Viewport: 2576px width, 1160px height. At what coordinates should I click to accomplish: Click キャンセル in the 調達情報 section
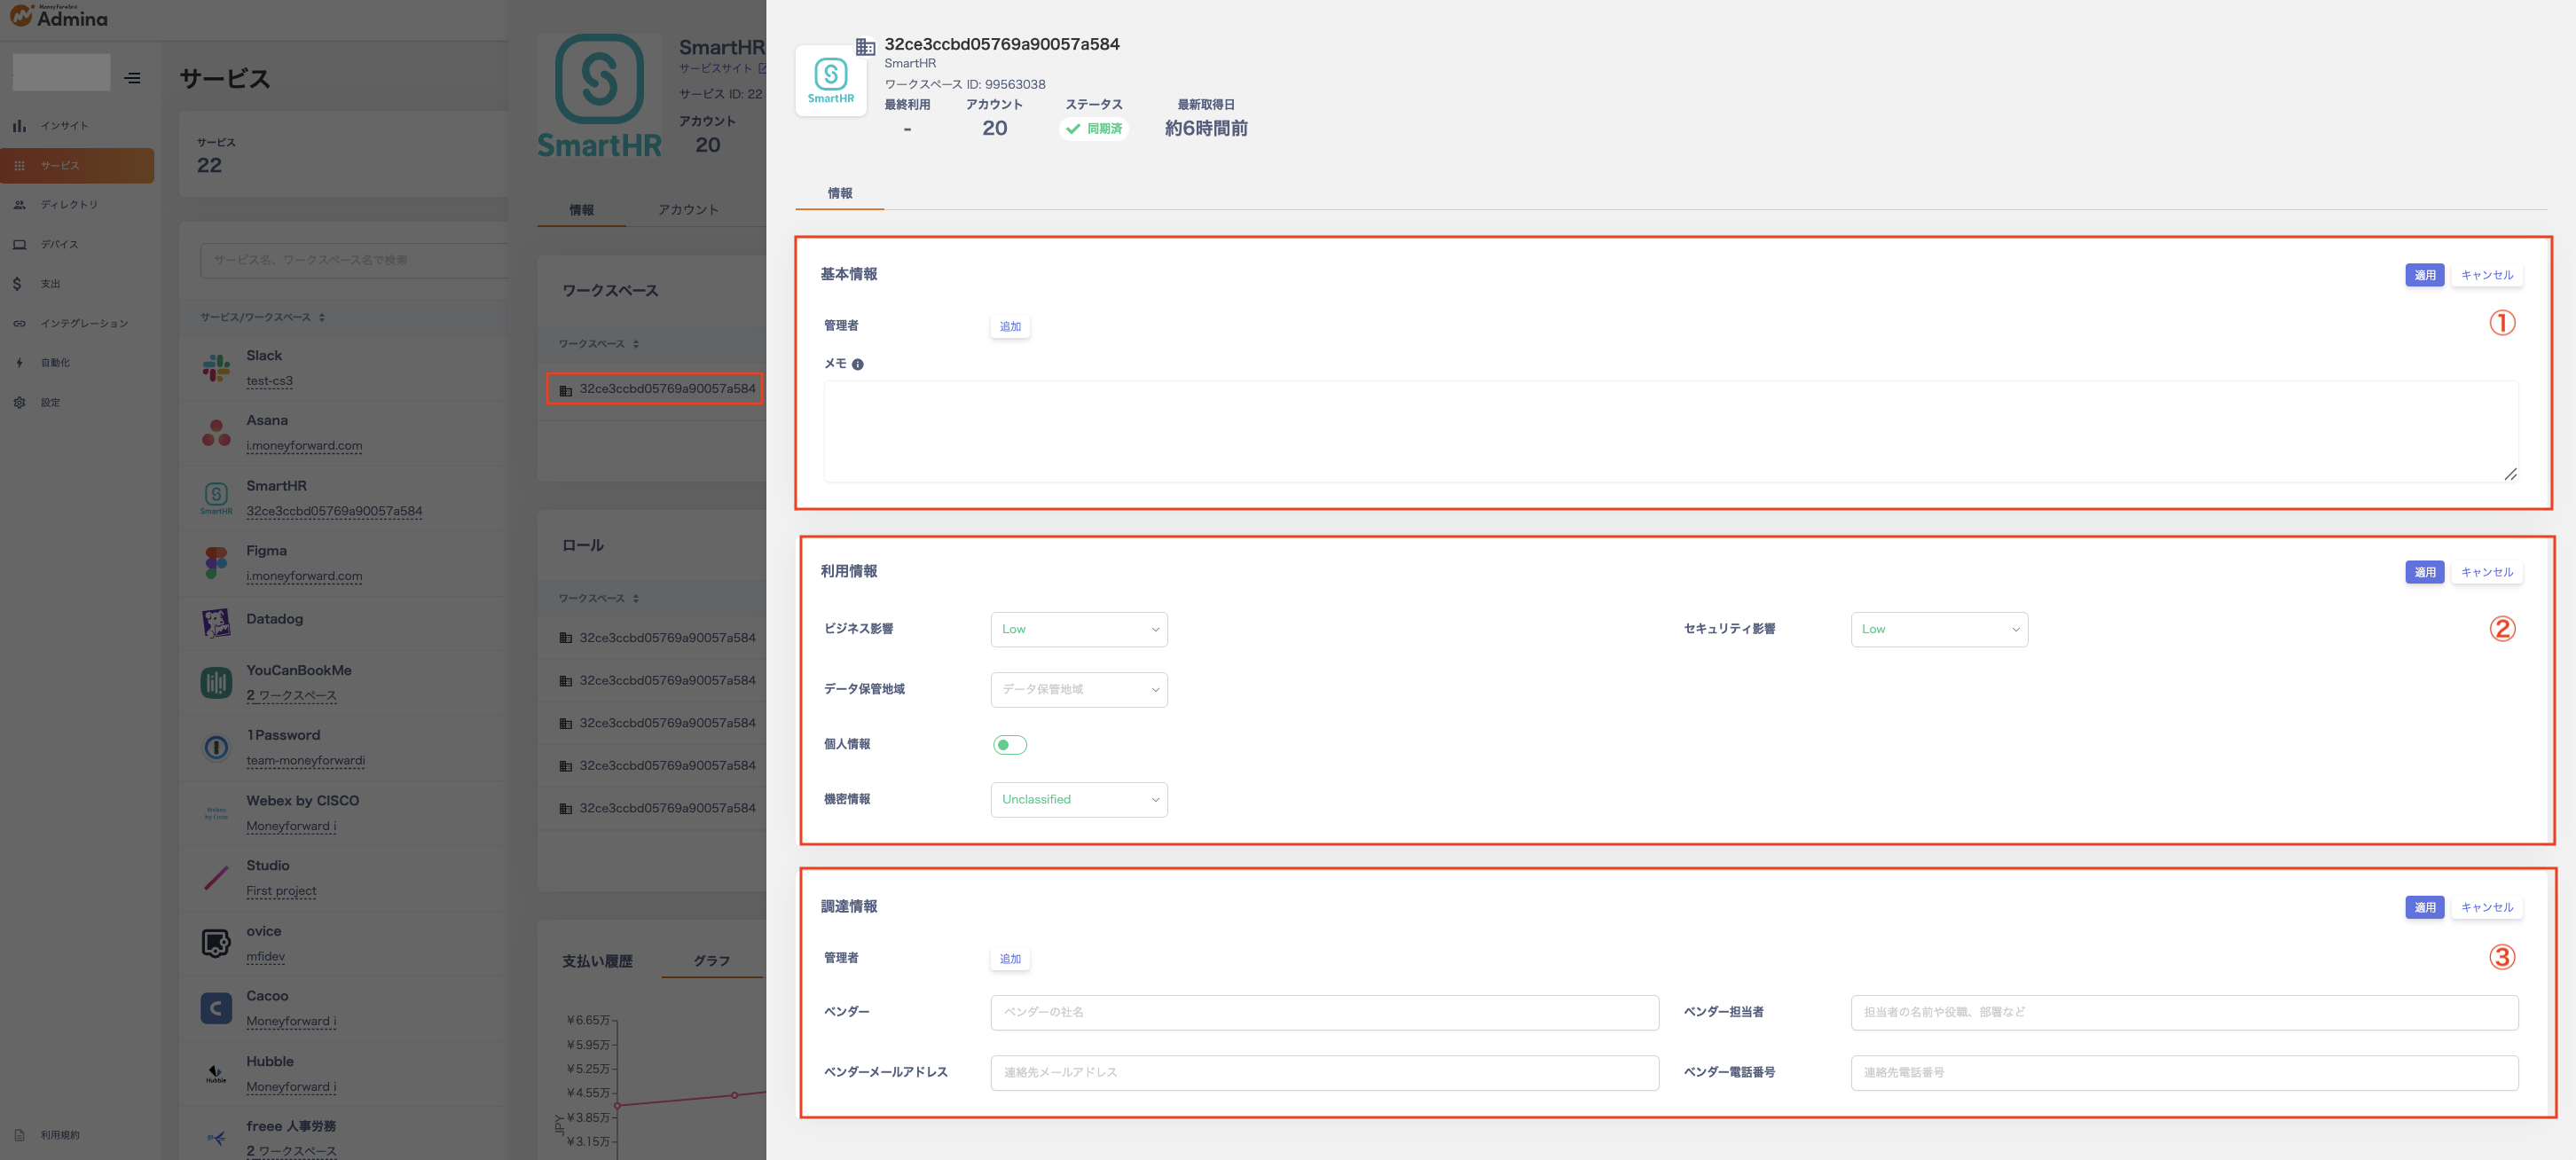(2486, 908)
